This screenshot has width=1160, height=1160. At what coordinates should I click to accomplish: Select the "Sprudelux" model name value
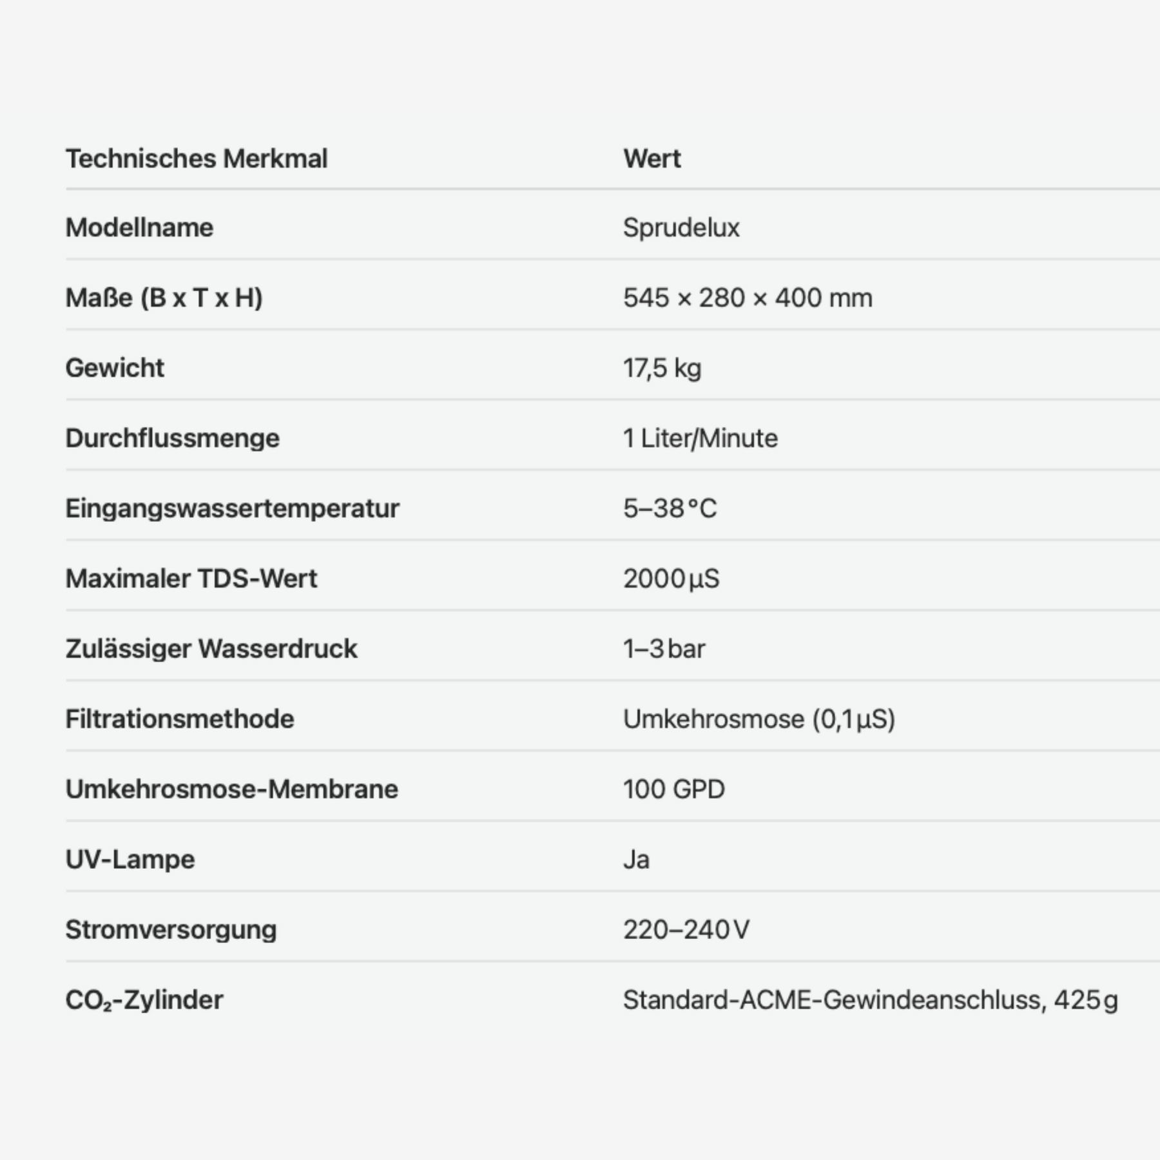[x=681, y=227]
